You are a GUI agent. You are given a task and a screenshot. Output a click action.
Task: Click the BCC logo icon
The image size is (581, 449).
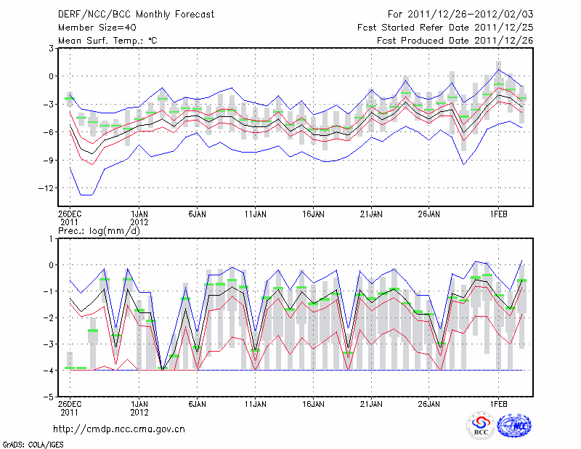click(480, 426)
